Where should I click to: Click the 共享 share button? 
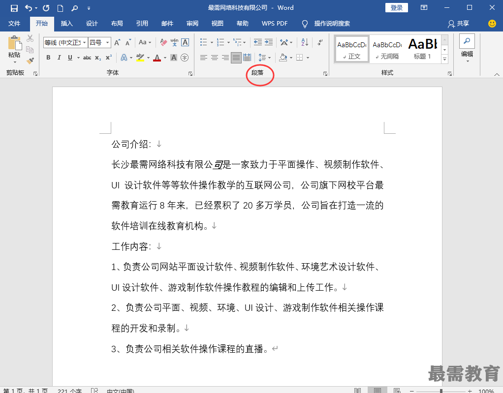[x=459, y=24]
